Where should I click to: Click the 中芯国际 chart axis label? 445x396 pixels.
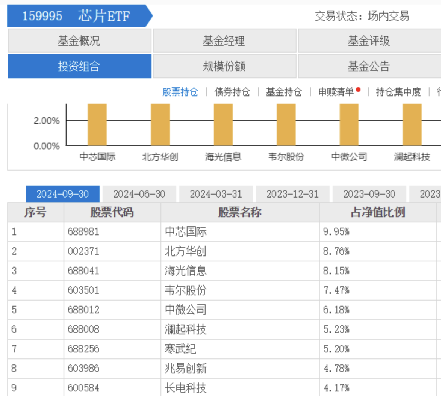click(97, 157)
